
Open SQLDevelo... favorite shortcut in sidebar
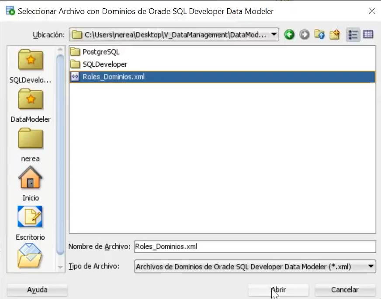[31, 66]
